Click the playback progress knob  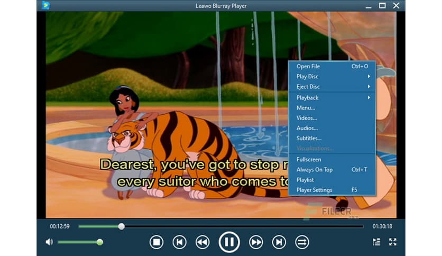[121, 226]
